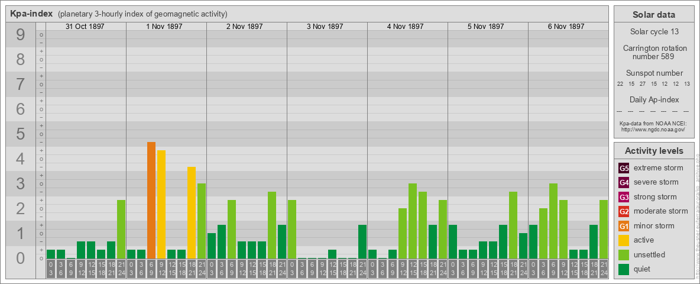
Task: Click the '3 Nov 1897' day header
Action: click(325, 27)
